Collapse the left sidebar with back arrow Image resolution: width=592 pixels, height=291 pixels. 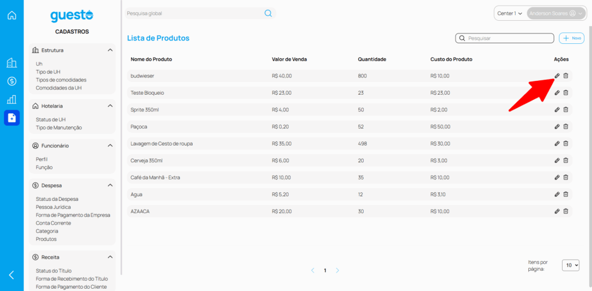coord(12,275)
